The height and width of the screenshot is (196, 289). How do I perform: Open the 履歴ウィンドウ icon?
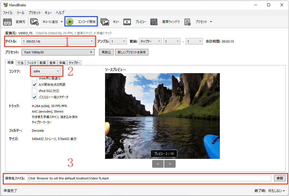coord(154,22)
